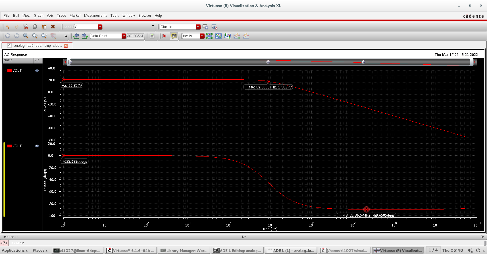Select the analog_lab5 ideal_amp_clos tab
This screenshot has height=254, width=487.
point(37,46)
